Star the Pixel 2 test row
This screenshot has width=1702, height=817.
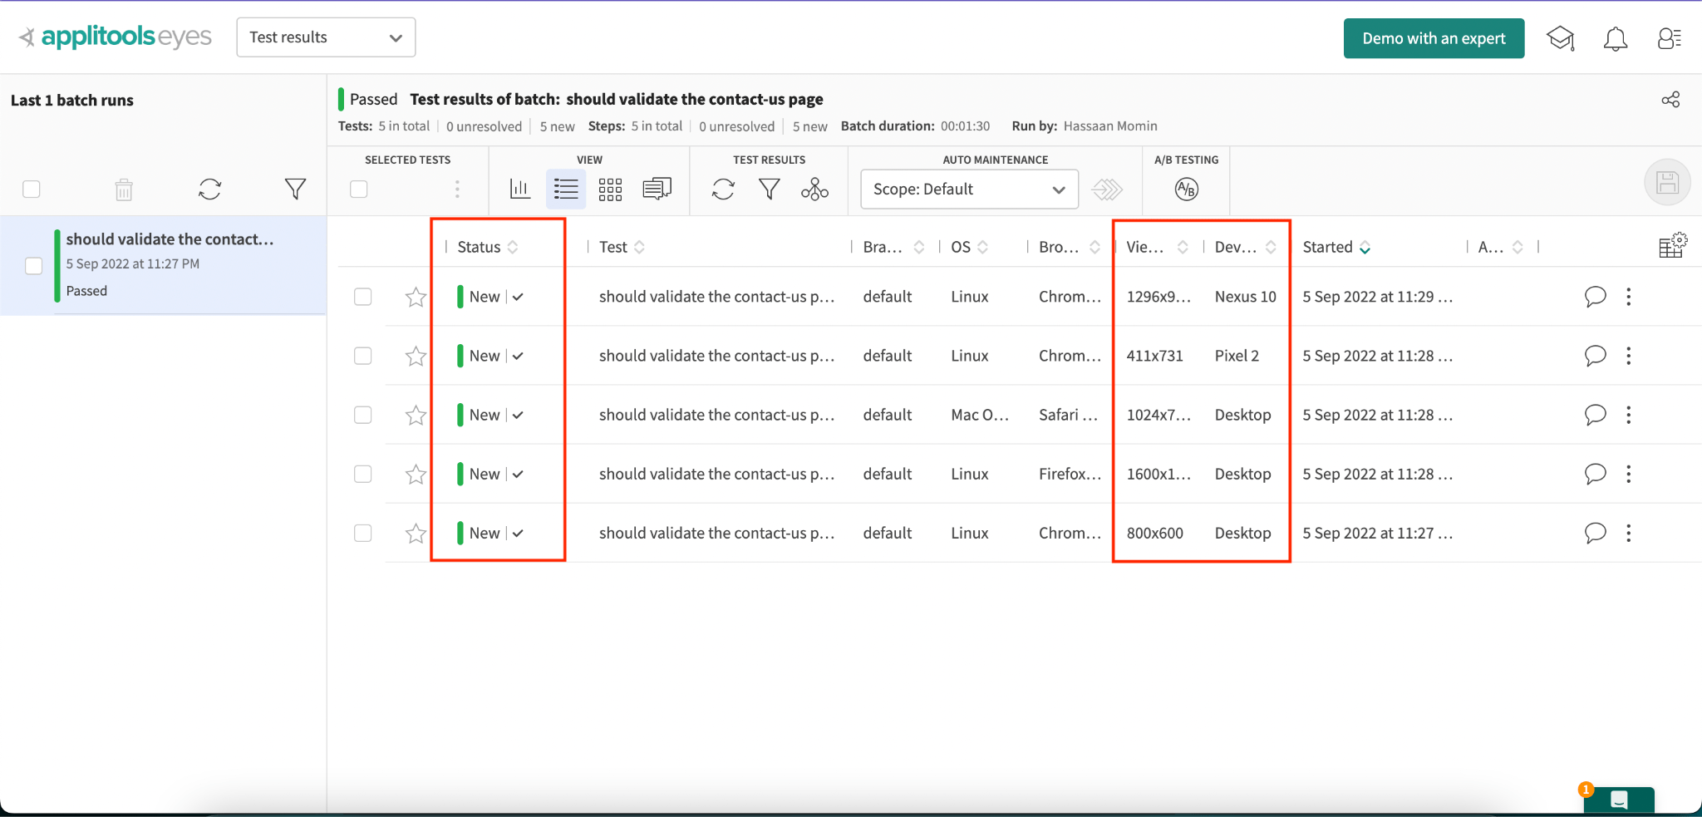(x=416, y=356)
